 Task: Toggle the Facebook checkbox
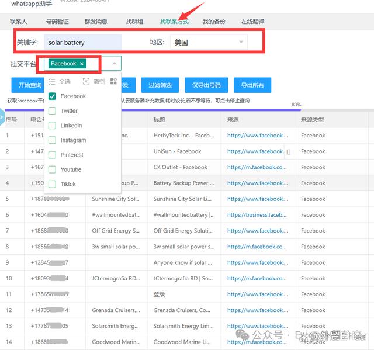tap(52, 96)
